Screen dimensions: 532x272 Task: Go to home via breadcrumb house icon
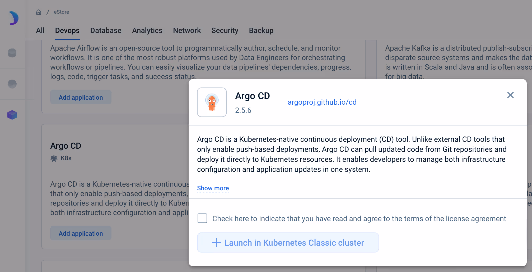click(x=39, y=12)
